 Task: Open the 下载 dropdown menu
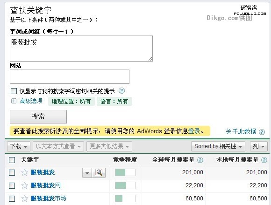(x=19, y=146)
